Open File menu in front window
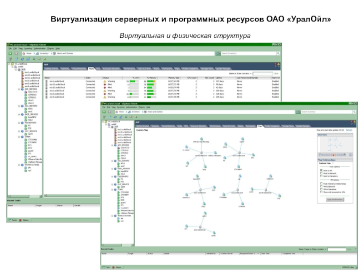The image size is (364, 273). click(104, 107)
